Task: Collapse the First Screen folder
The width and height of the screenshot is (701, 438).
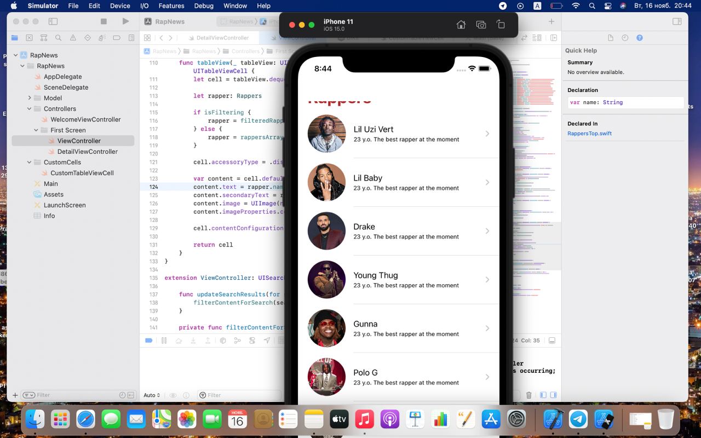Action: click(x=36, y=130)
